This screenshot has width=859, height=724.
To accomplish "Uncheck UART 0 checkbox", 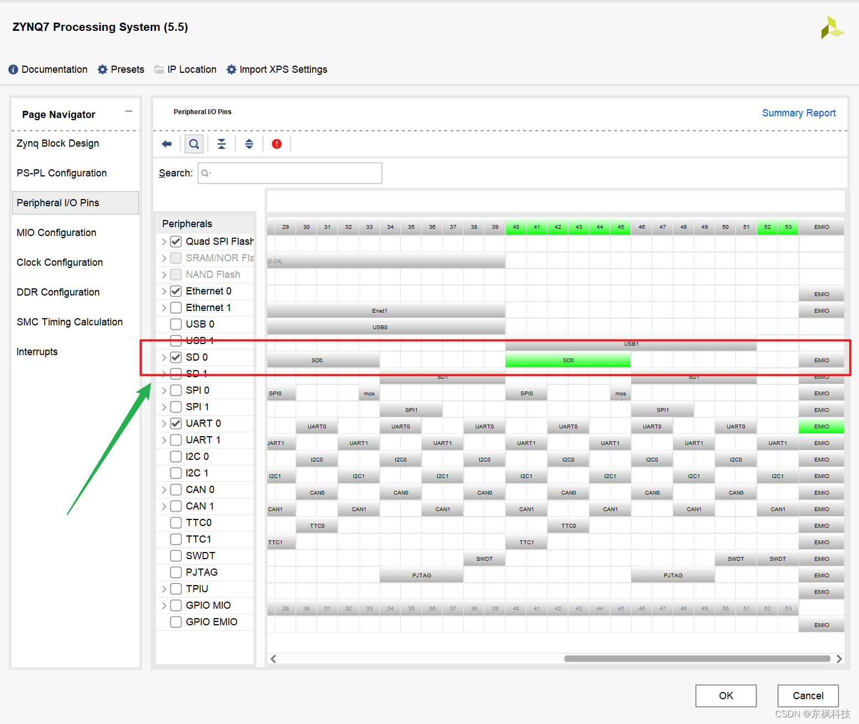I will coord(176,423).
